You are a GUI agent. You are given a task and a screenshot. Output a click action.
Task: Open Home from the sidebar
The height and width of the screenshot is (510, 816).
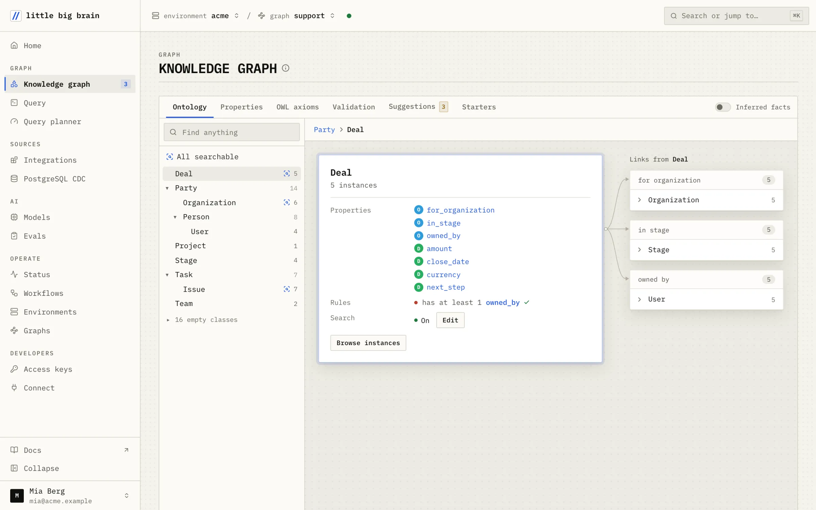(x=70, y=46)
